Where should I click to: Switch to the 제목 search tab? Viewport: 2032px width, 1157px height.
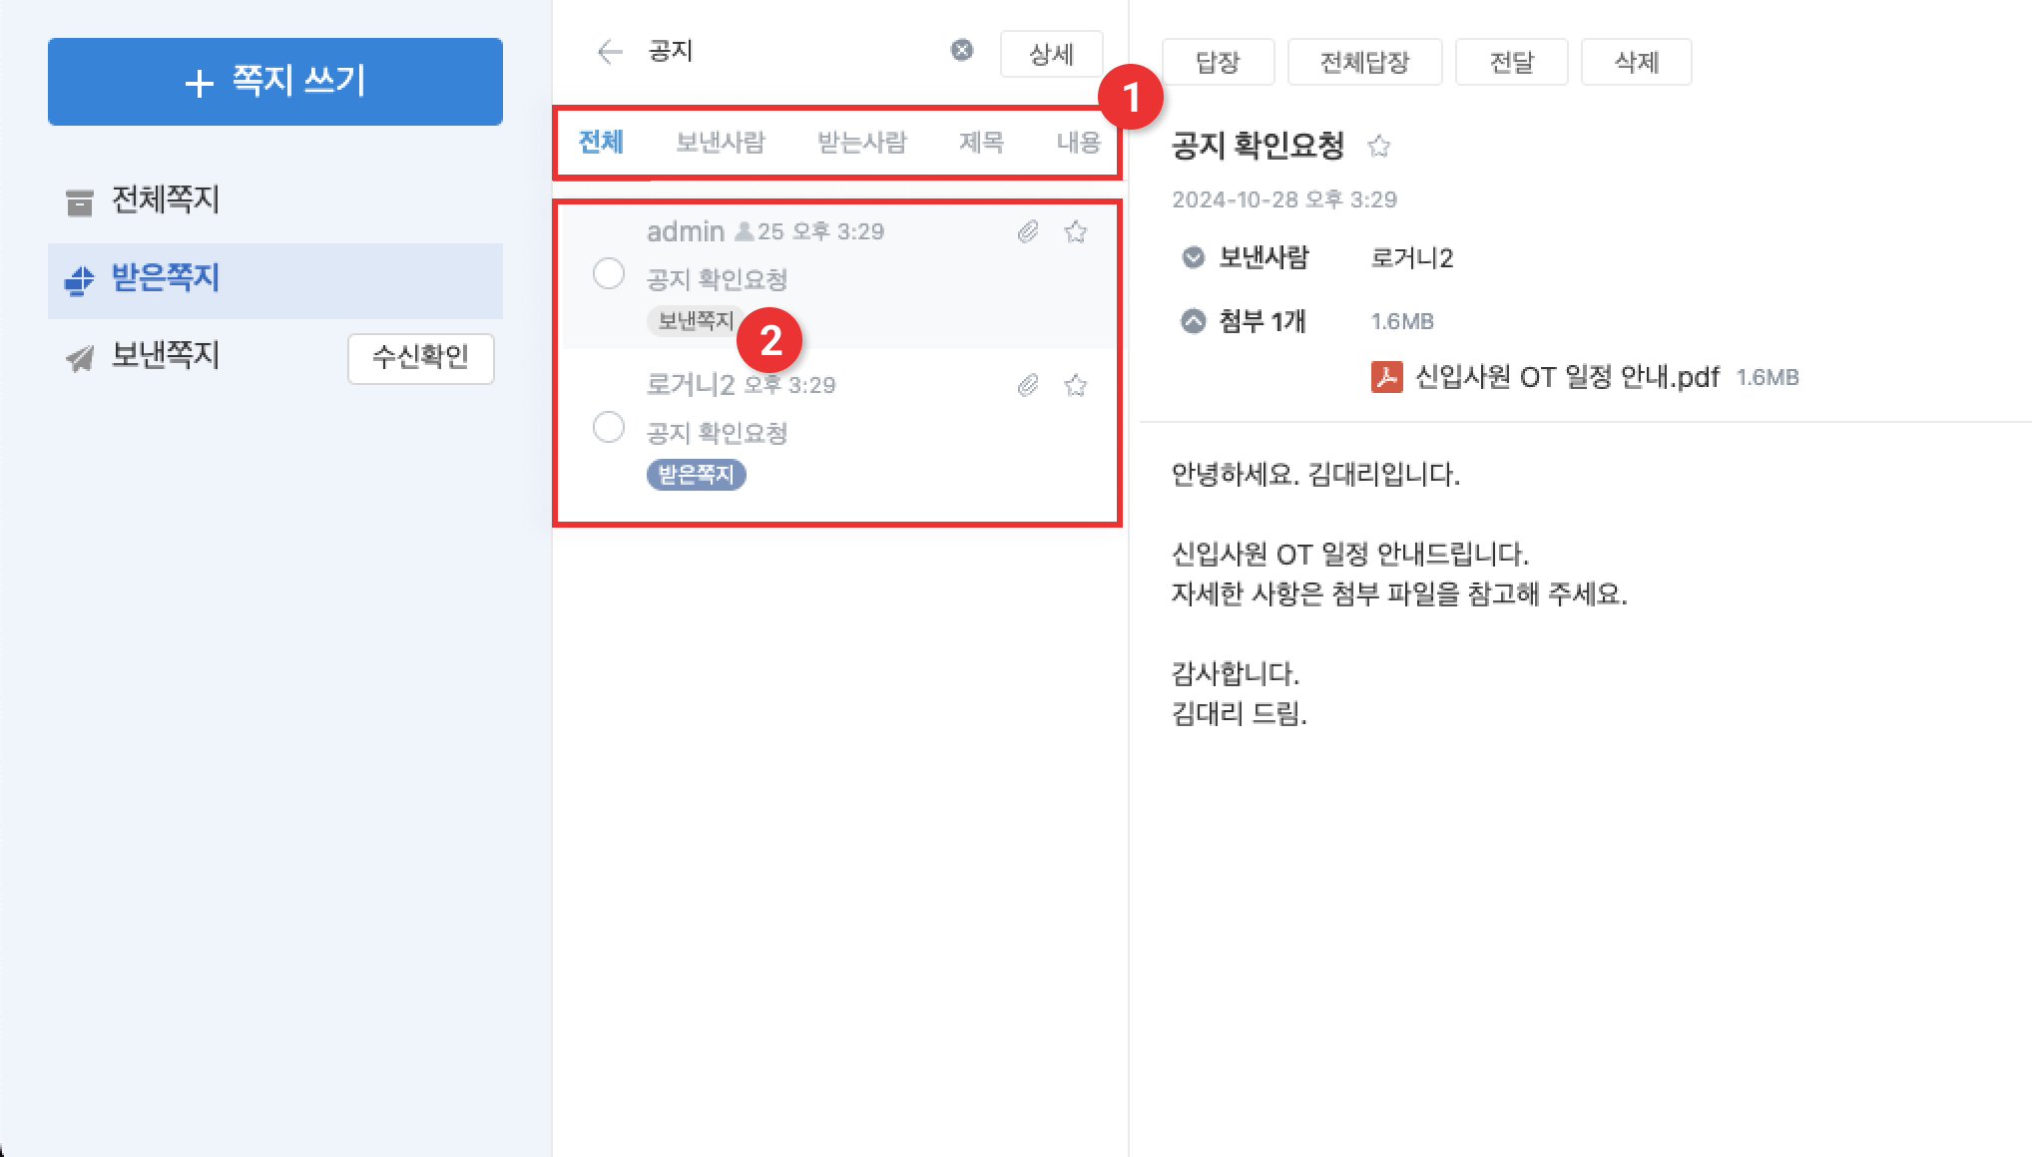point(981,143)
